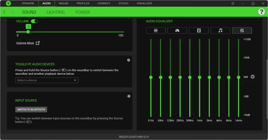The width and height of the screenshot is (268, 140).
Task: Open the Volume Mixer link
Action: click(x=25, y=43)
